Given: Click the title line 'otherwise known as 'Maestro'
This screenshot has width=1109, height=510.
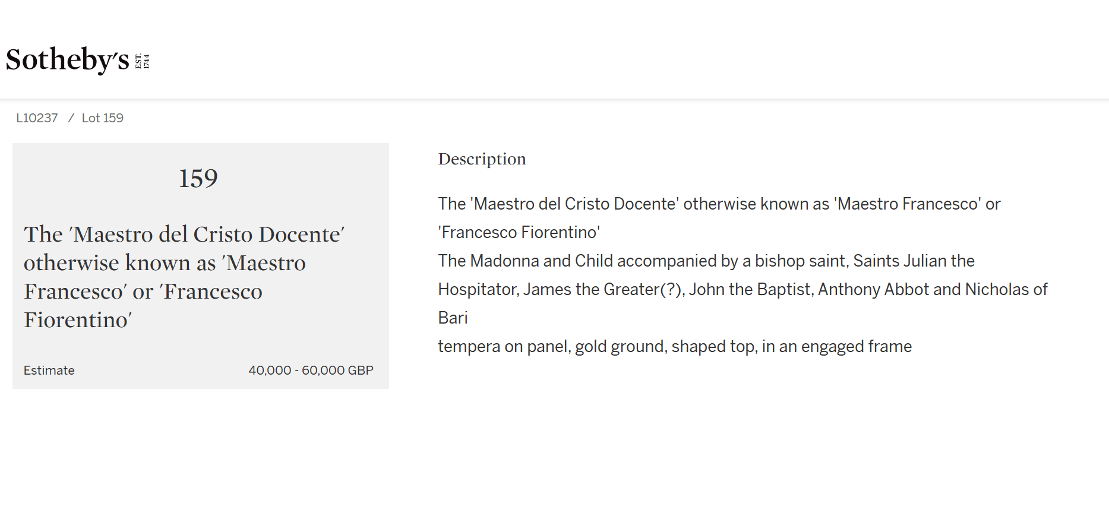Looking at the screenshot, I should (165, 263).
